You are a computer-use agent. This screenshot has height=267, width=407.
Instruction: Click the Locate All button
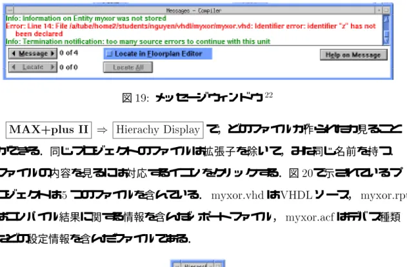[x=128, y=68]
